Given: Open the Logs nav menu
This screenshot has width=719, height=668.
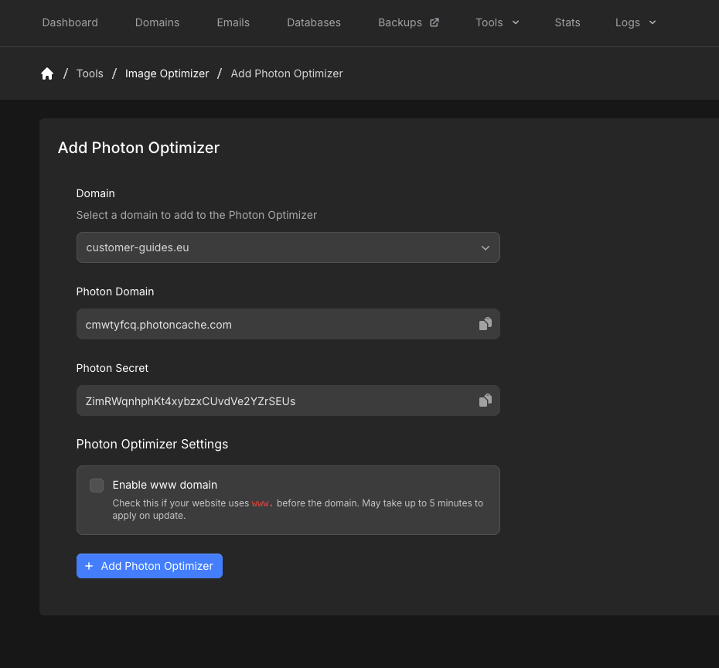Looking at the screenshot, I should click(627, 22).
